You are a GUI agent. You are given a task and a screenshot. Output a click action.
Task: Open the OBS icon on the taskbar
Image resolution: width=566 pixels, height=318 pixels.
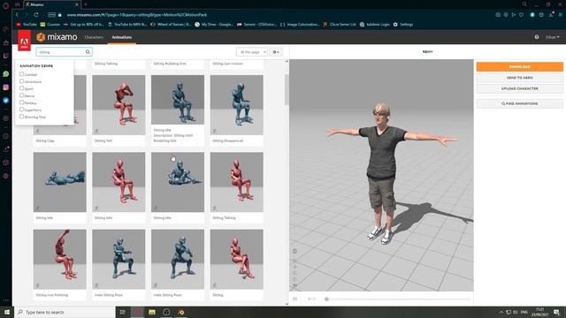[x=166, y=312]
